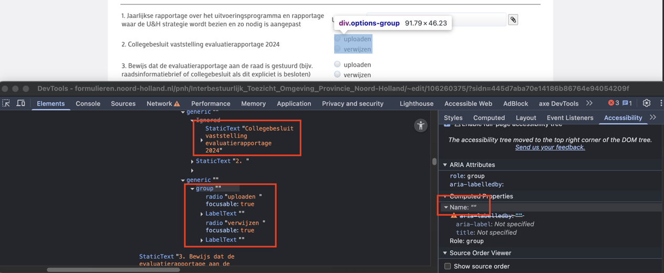Toggle the device toolbar icon
The width and height of the screenshot is (664, 273).
pos(21,103)
